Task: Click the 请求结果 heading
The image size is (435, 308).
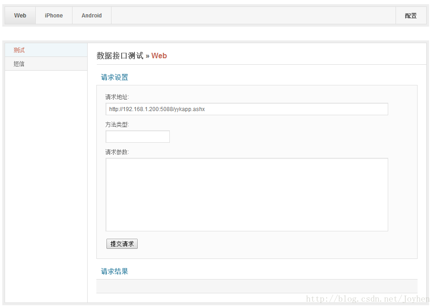Action: [x=115, y=271]
